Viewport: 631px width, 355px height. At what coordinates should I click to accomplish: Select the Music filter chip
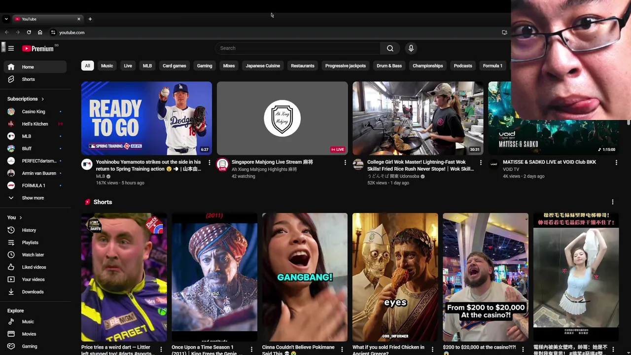coord(107,66)
